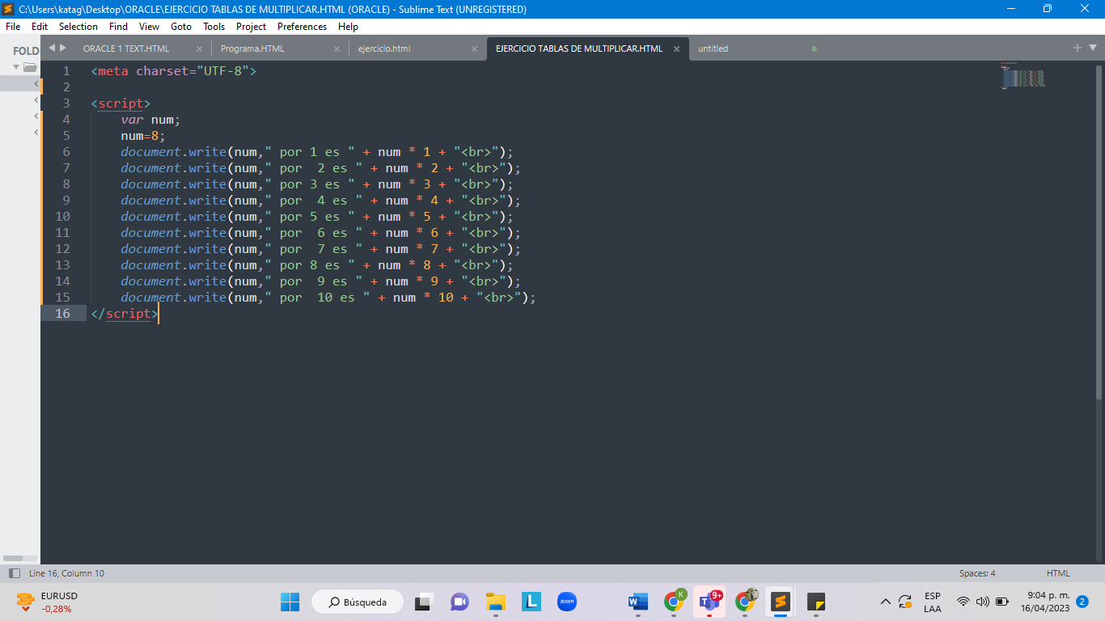The height and width of the screenshot is (621, 1105).
Task: Open the clock showing 9:04 p. m.
Action: coord(1045,602)
